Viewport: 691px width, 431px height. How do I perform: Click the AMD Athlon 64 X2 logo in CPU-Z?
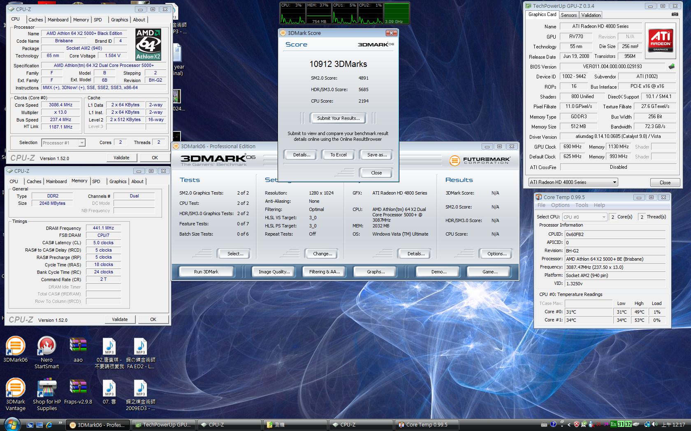click(148, 44)
